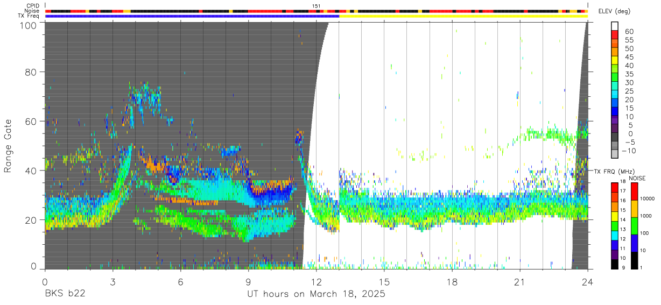Click range gate 80 tick label

coord(31,72)
